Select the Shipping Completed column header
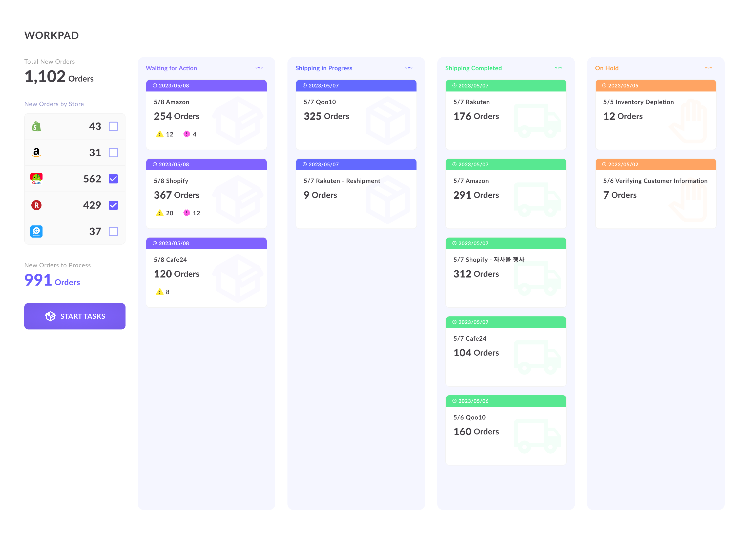The height and width of the screenshot is (534, 749). pos(473,68)
